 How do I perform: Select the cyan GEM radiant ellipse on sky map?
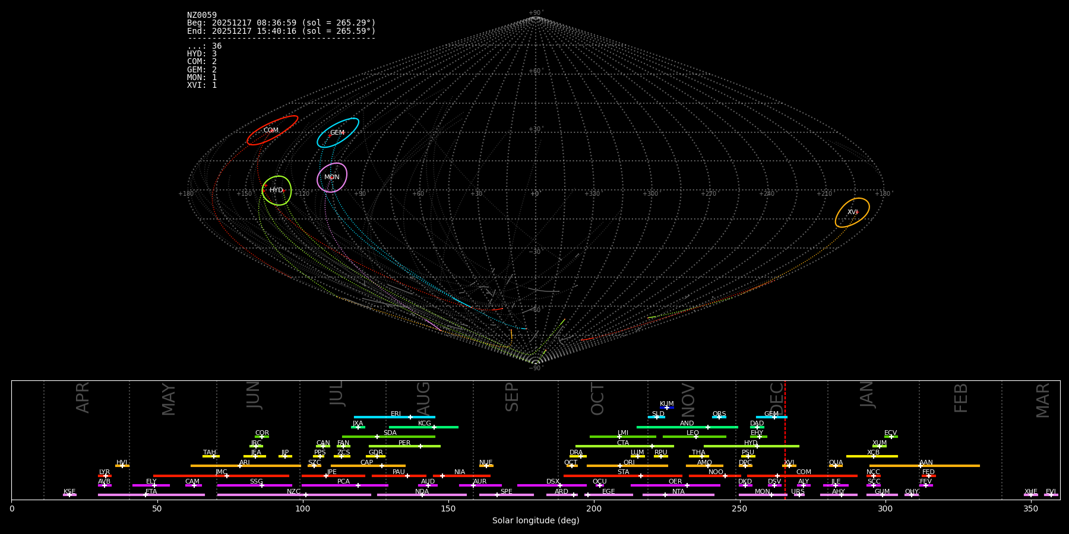point(337,133)
